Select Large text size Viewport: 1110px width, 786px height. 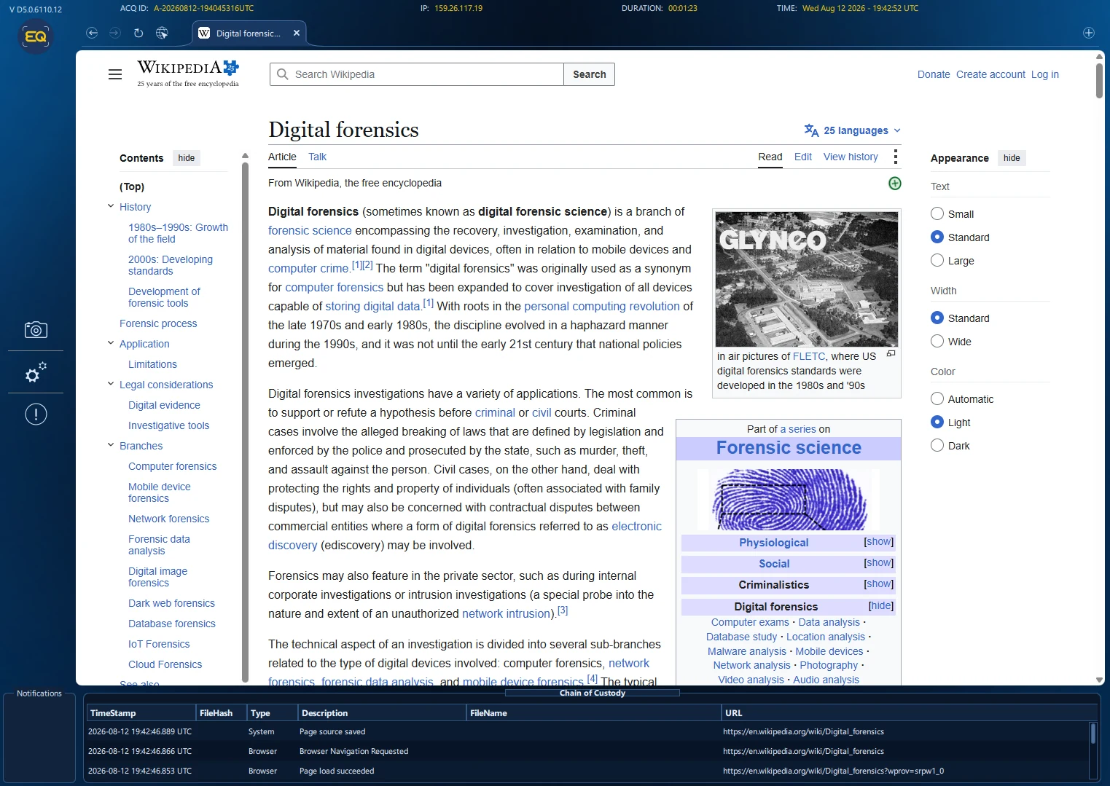pos(937,260)
